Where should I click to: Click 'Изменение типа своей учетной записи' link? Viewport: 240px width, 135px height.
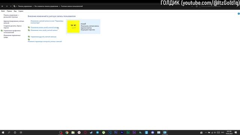[44, 30]
